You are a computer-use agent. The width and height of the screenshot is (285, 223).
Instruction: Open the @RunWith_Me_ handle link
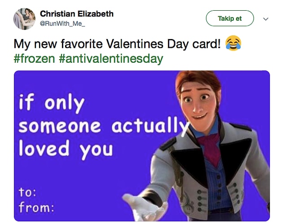62,24
